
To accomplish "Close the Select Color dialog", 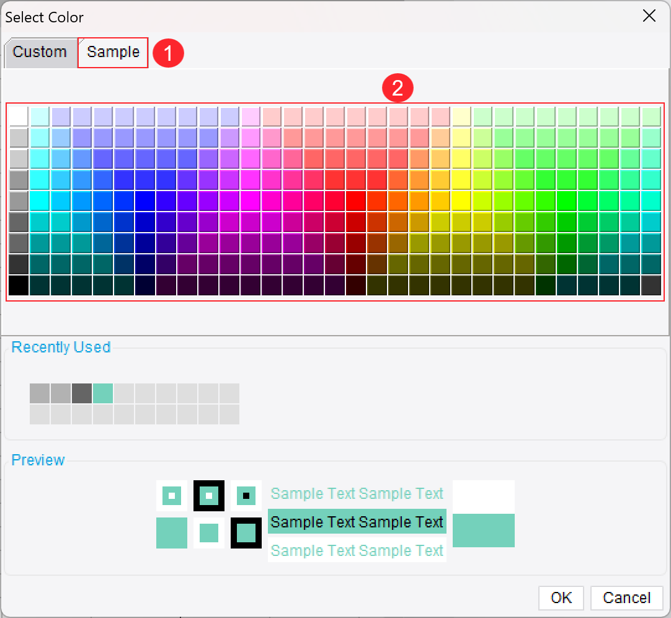I will point(649,16).
